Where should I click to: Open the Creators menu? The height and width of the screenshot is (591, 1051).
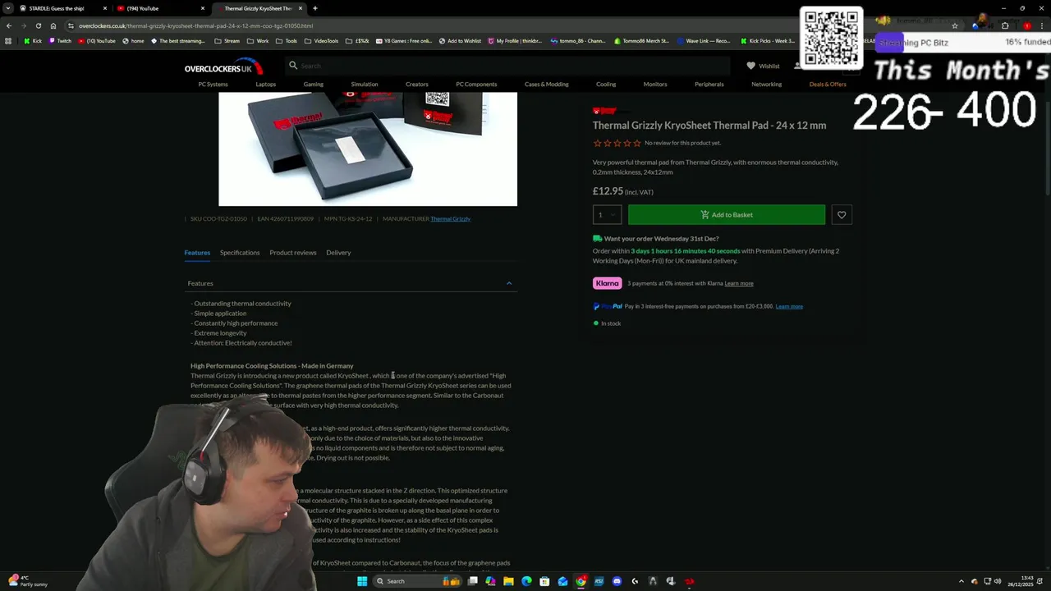pyautogui.click(x=416, y=84)
